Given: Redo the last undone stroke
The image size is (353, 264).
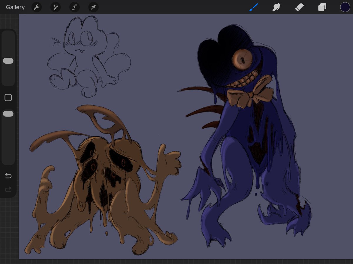Looking at the screenshot, I should point(8,189).
